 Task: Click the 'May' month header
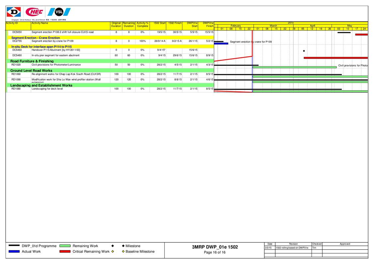[x=349, y=26]
